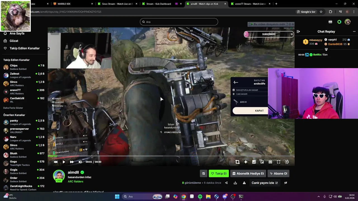Seek on the video progress bar

[171, 156]
